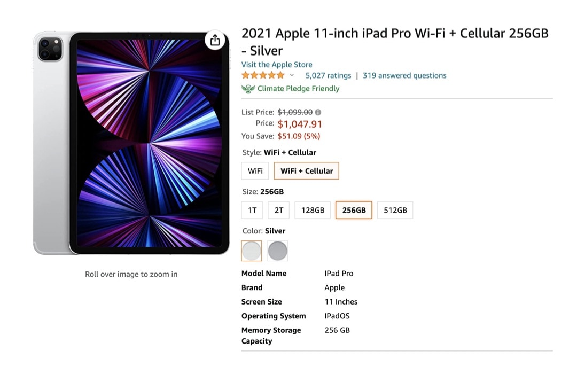Select the WiFi style option
The height and width of the screenshot is (374, 577).
[x=255, y=171]
